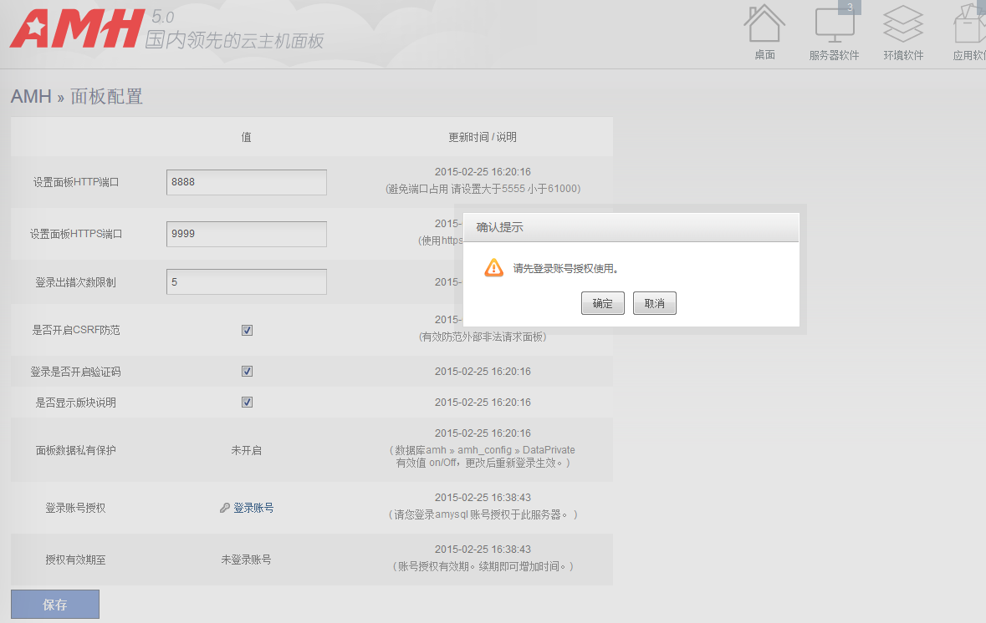Screen dimensions: 986x623
Task: Select the 登录出错次数限制 input field
Action: point(246,282)
